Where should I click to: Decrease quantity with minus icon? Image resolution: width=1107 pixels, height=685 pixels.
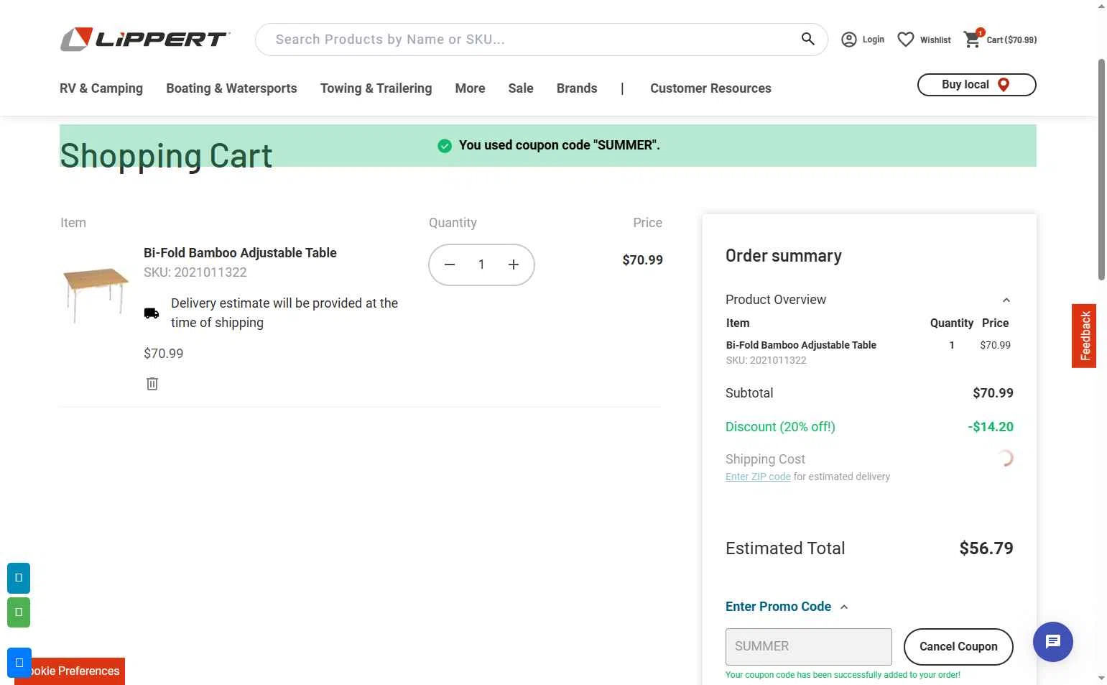click(x=450, y=265)
